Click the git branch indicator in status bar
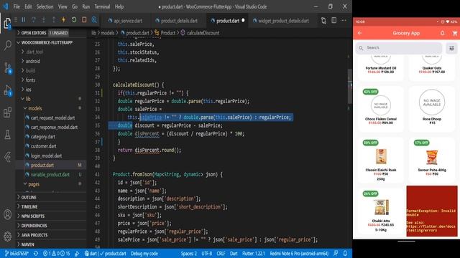 (x=17, y=254)
